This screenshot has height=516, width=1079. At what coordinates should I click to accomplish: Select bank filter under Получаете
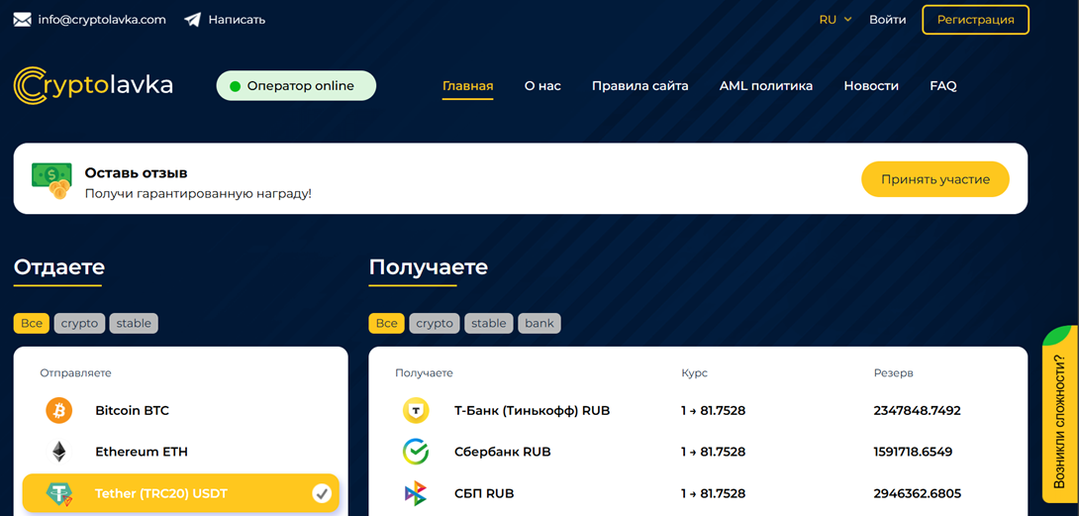coord(539,323)
